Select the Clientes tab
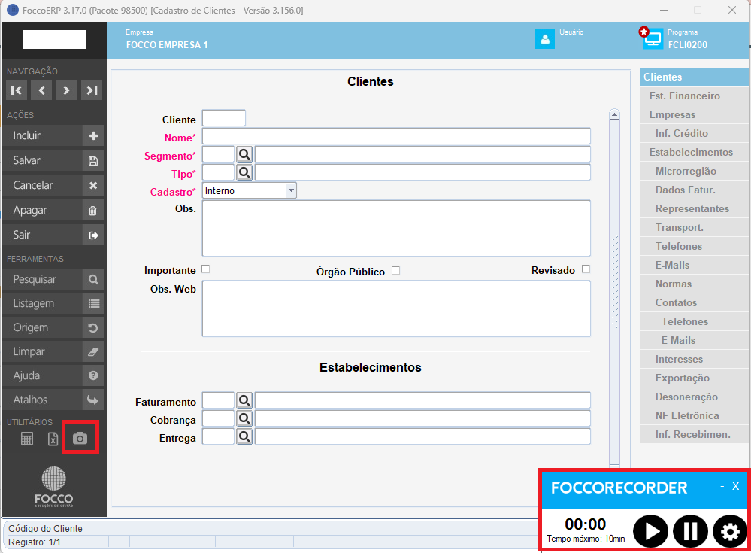Screen dimensions: 751x553 pos(695,77)
